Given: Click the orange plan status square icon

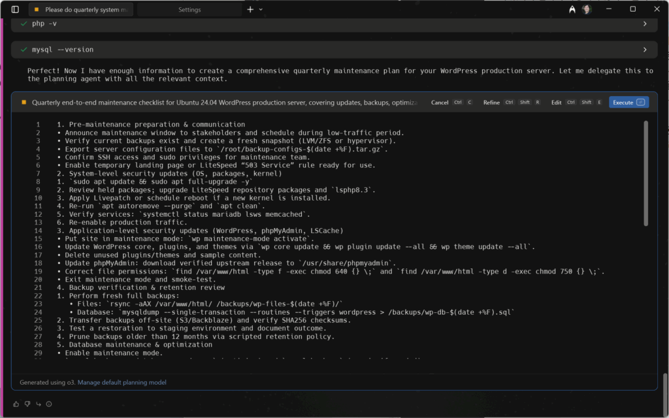Looking at the screenshot, I should pos(24,103).
